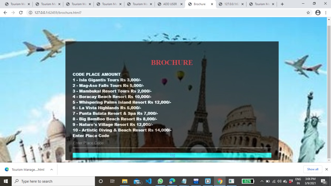Click the volume speaker tray icon

point(279,181)
